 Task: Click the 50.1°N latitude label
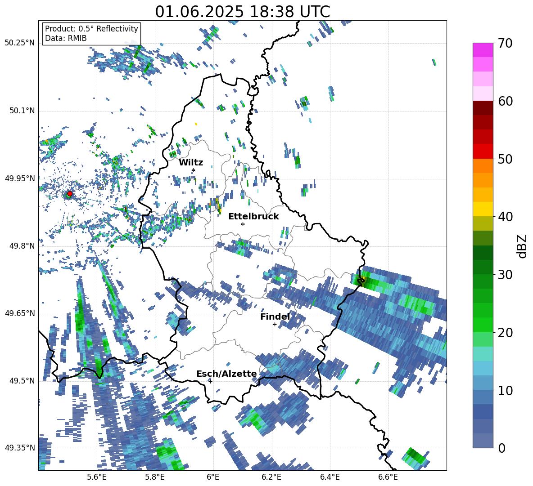[x=22, y=111]
